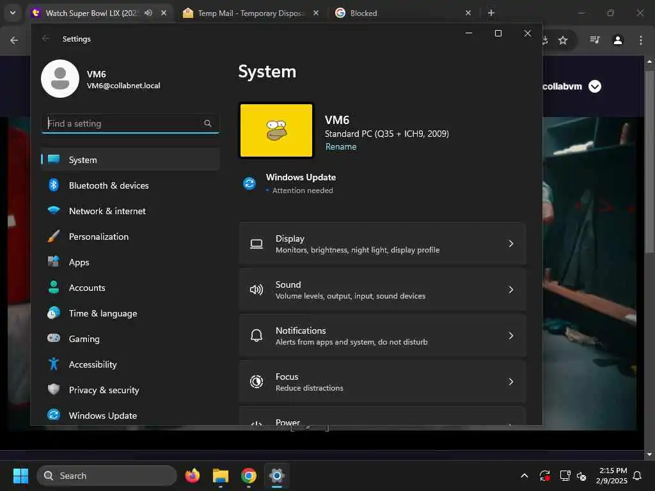Open Apps settings category
This screenshot has height=491, width=655.
[130, 262]
